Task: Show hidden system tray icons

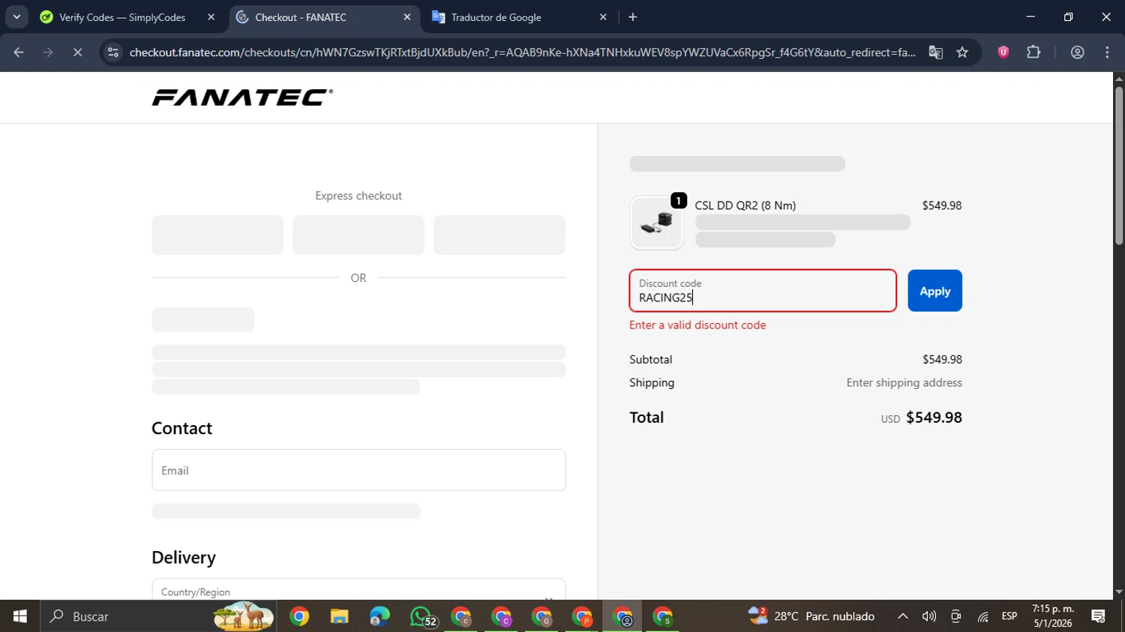Action: pos(903,616)
